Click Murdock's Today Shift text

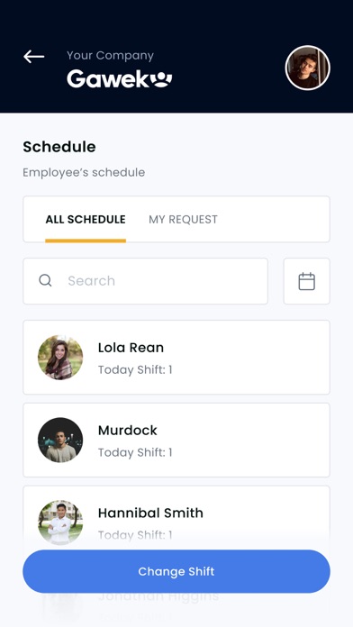[135, 452]
